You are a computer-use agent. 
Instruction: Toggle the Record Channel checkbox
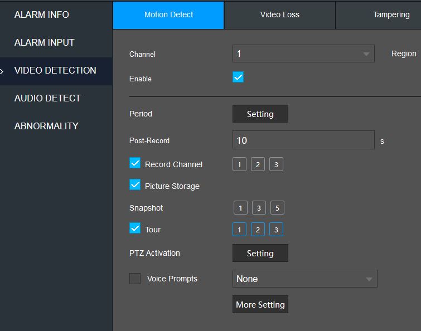tap(135, 163)
